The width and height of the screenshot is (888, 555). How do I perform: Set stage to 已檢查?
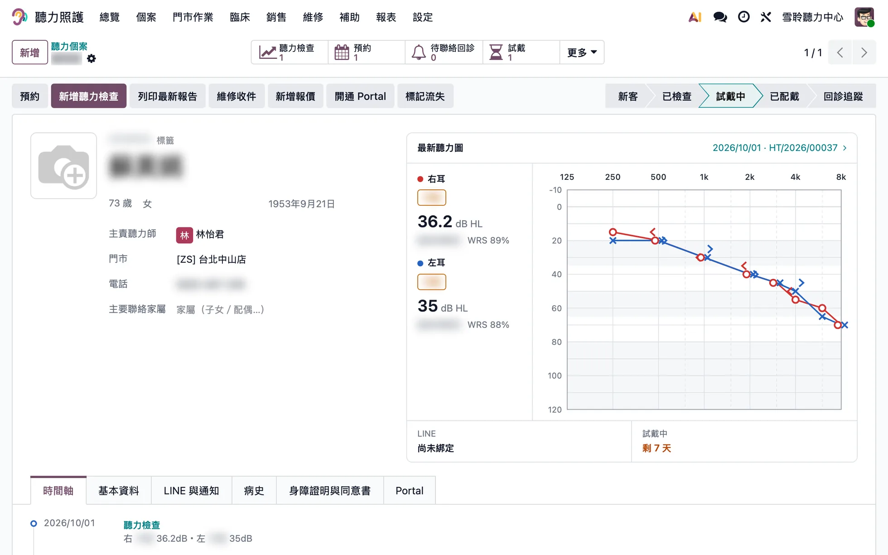677,96
